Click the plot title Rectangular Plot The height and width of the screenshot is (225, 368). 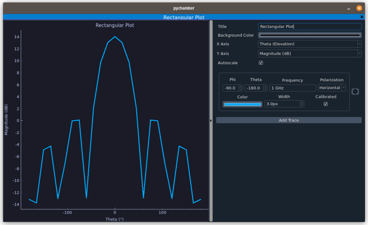point(115,25)
